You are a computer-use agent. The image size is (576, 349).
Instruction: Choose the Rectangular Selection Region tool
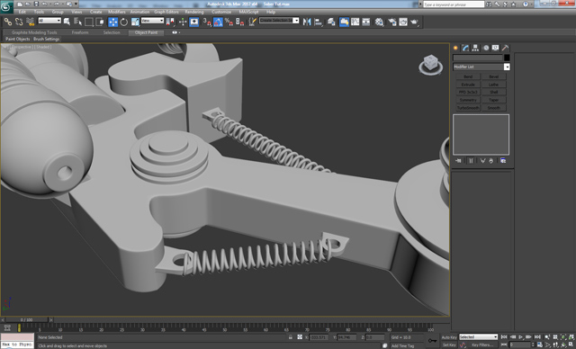[89, 22]
